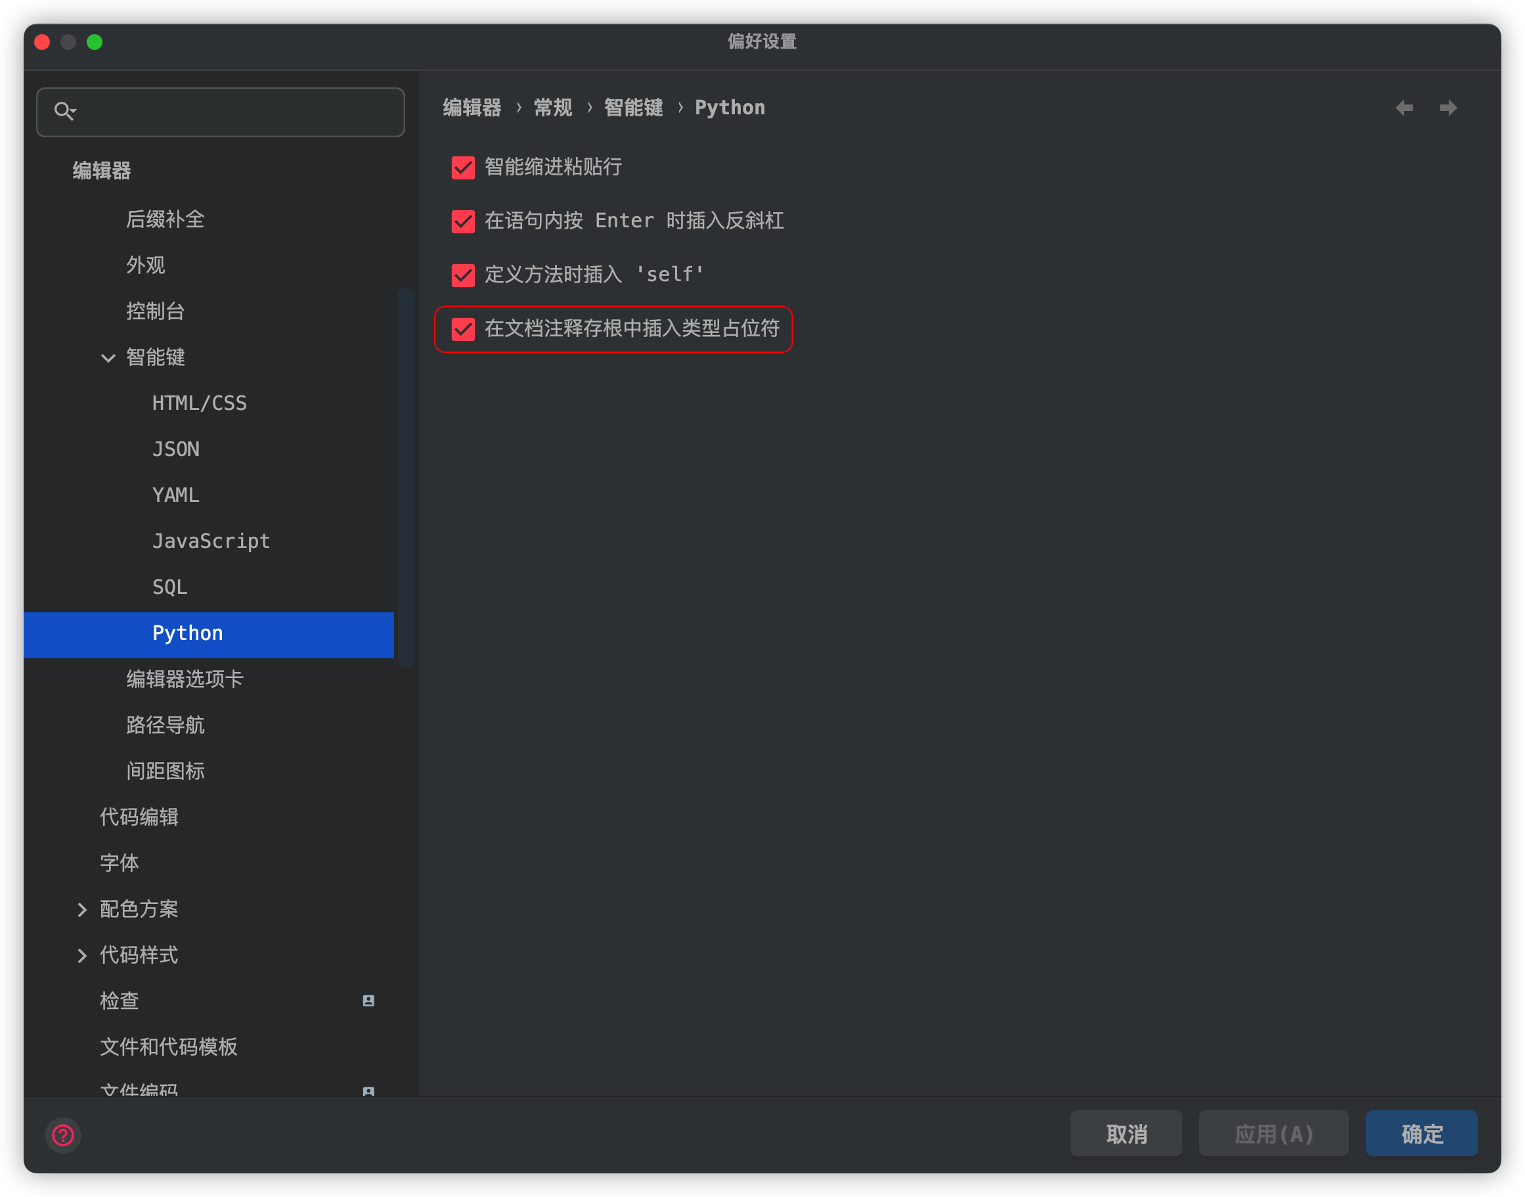
Task: Uncheck 定义方法时插入 'self'
Action: pyautogui.click(x=463, y=275)
